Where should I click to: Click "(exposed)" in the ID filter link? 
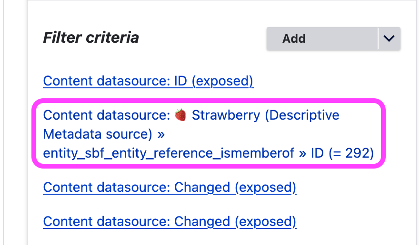pyautogui.click(x=222, y=81)
